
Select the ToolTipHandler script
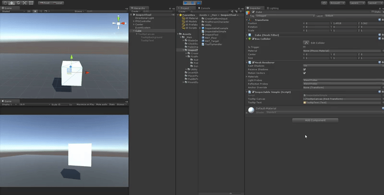212,44
